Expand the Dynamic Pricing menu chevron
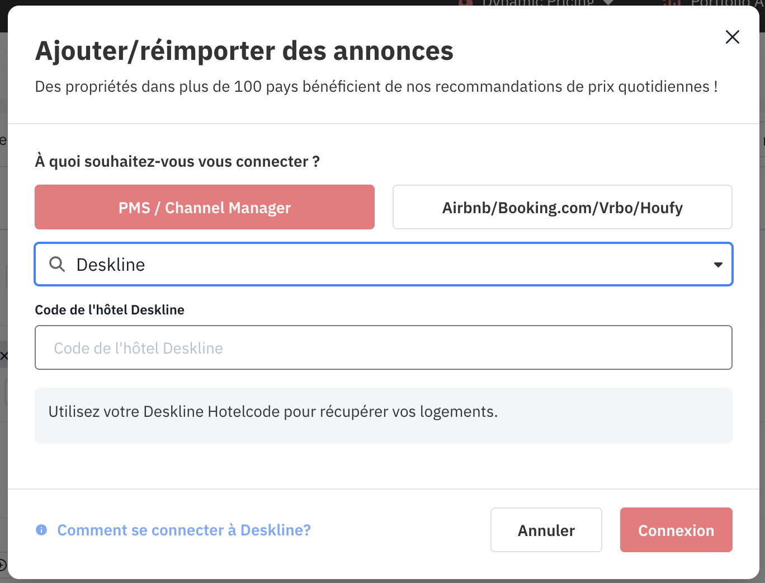Viewport: 765px width, 583px height. [x=608, y=3]
